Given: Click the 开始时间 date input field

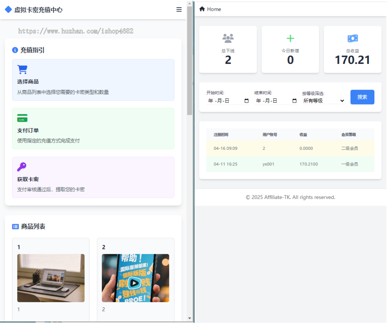Looking at the screenshot, I should [x=228, y=101].
